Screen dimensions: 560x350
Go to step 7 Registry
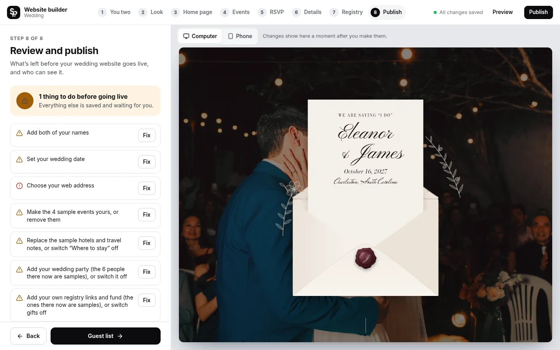346,12
